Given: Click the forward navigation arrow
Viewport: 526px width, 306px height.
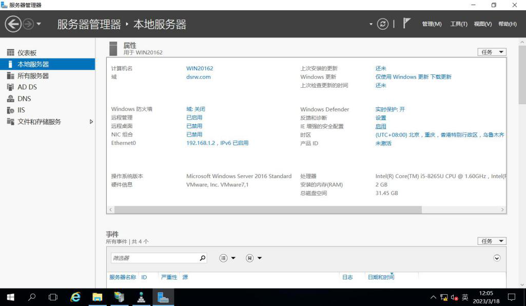Looking at the screenshot, I should coord(29,24).
